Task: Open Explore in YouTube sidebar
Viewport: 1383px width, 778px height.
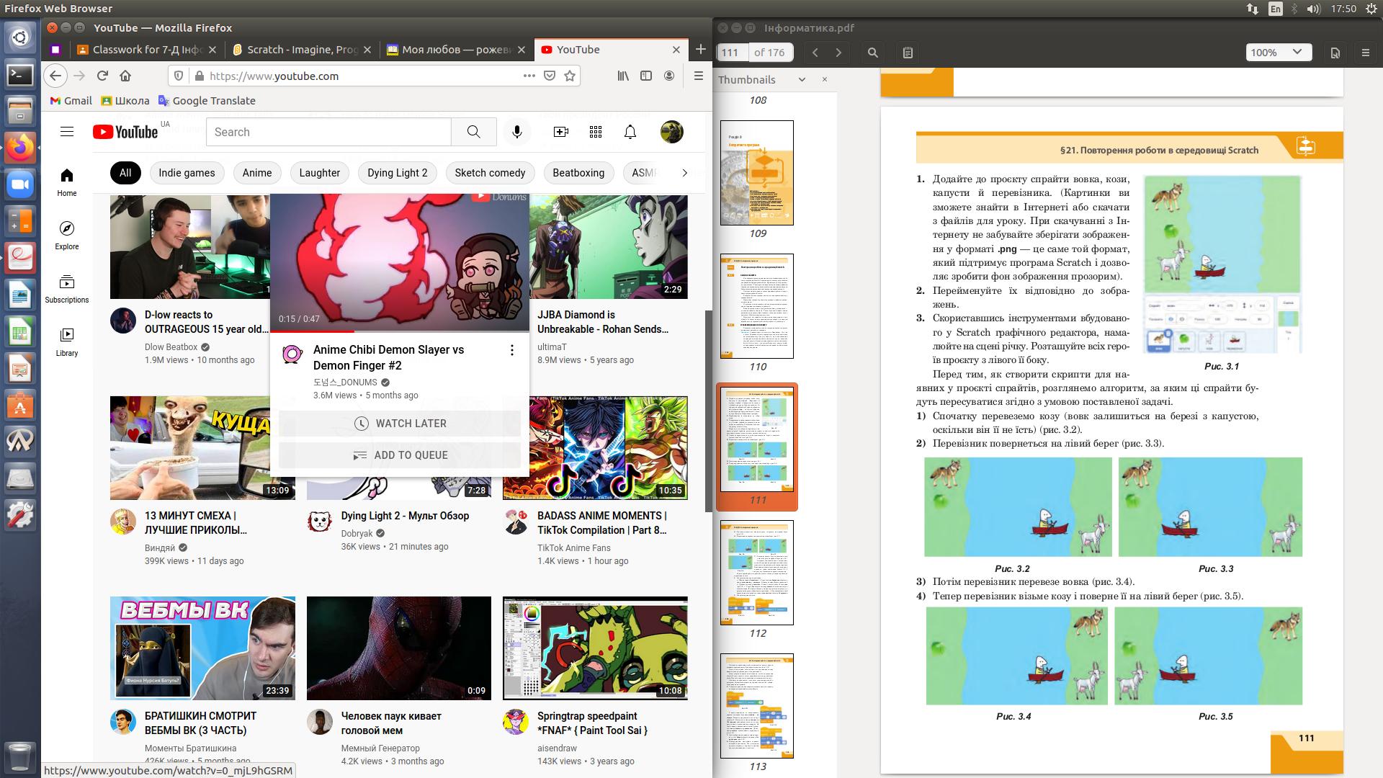Action: coord(66,236)
